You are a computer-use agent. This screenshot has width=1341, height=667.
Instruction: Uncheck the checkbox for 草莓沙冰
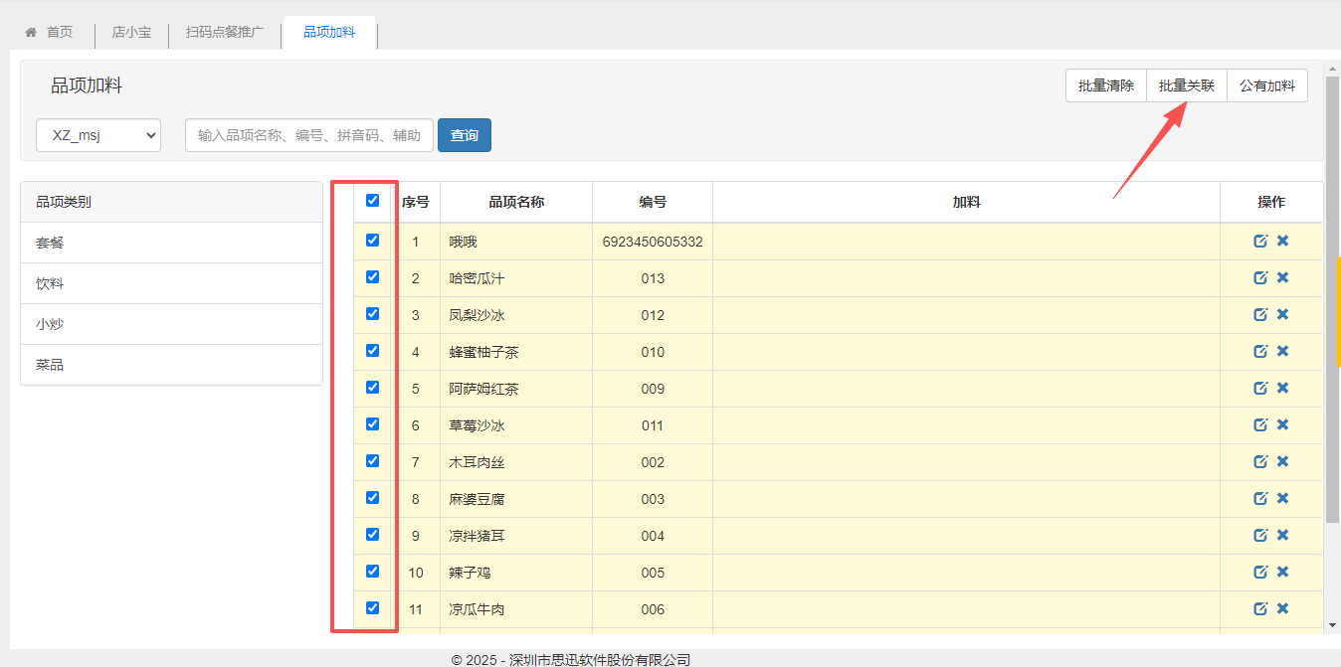[373, 424]
